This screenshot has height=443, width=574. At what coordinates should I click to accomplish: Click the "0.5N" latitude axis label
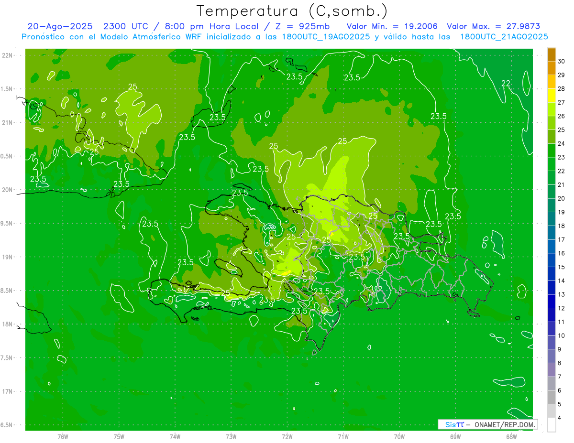point(7,156)
